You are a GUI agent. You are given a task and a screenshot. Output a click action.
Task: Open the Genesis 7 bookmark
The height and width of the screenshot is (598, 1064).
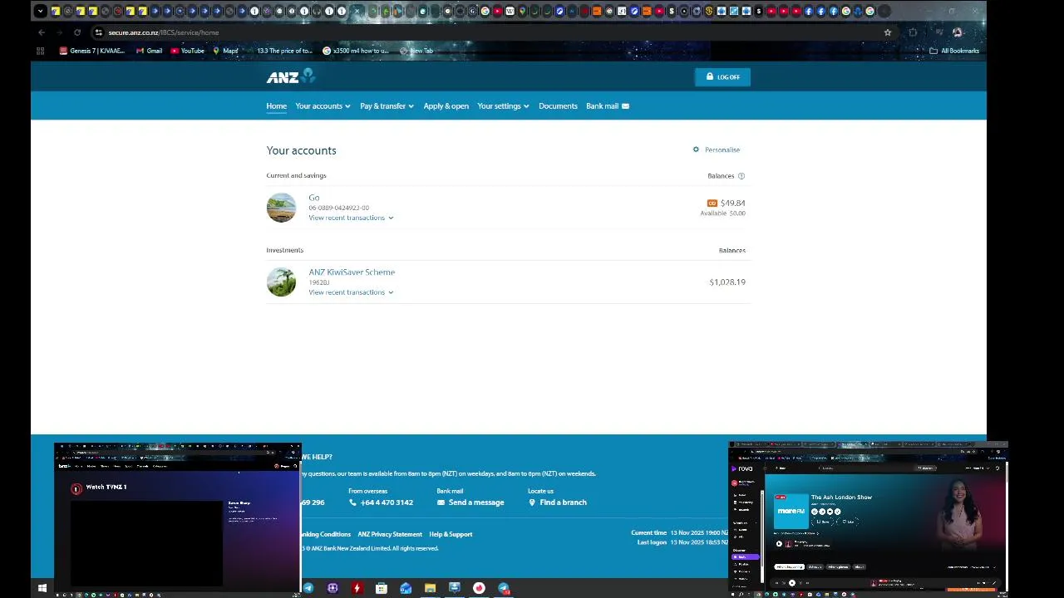pos(91,51)
